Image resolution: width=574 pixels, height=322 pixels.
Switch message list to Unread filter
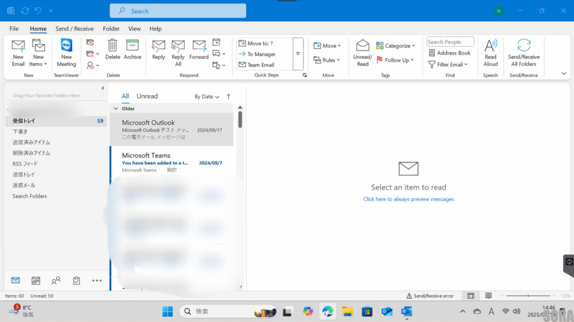coord(147,96)
